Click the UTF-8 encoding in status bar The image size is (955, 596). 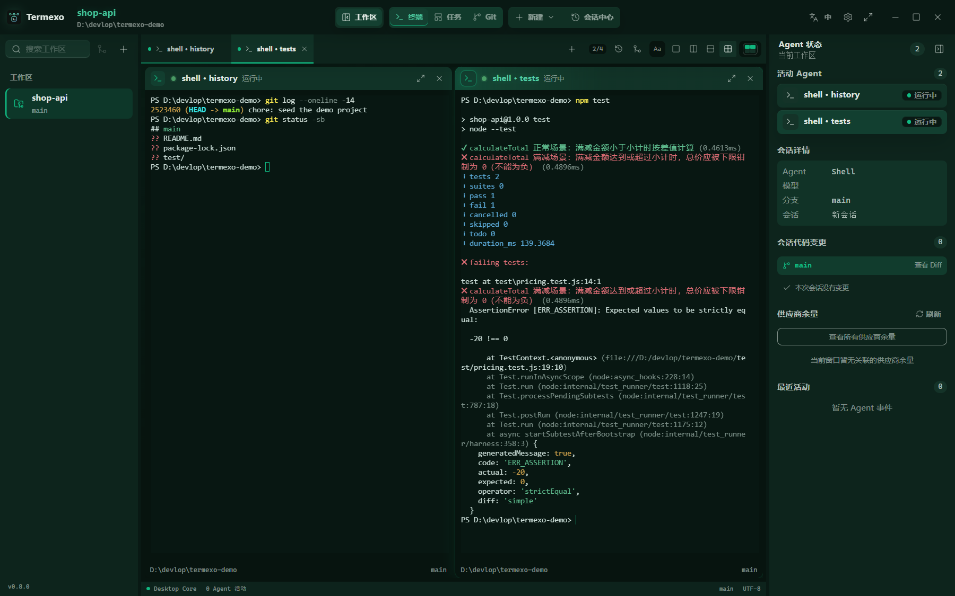coord(751,589)
